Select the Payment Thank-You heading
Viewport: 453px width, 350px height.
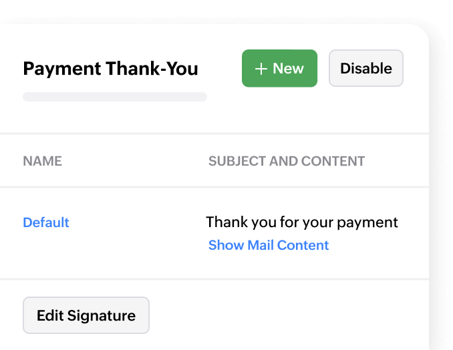[x=110, y=68]
